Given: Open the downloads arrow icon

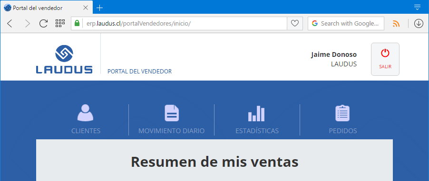Looking at the screenshot, I should (x=419, y=23).
